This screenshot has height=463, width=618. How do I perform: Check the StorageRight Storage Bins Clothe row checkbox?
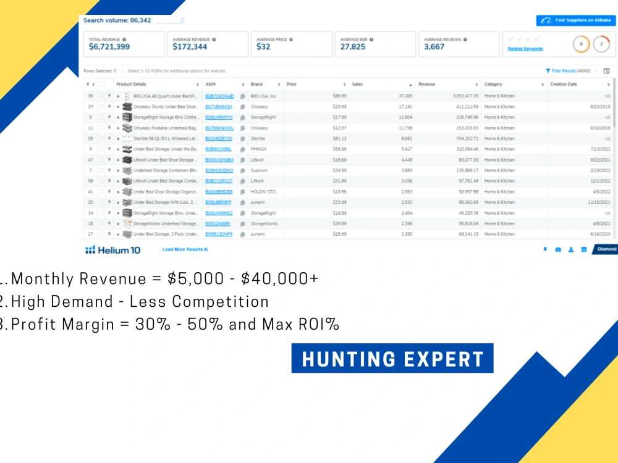pos(101,117)
